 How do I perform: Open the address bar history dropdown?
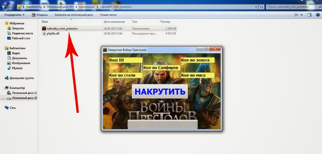pos(256,7)
